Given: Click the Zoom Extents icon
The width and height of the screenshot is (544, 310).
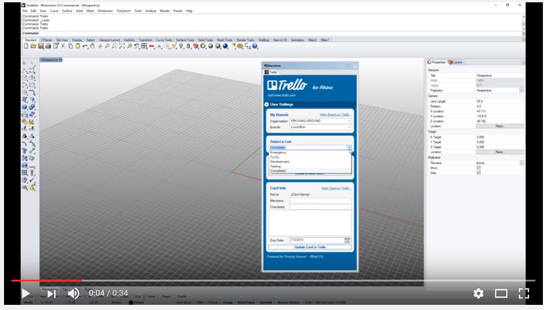Looking at the screenshot, I should pos(122,46).
